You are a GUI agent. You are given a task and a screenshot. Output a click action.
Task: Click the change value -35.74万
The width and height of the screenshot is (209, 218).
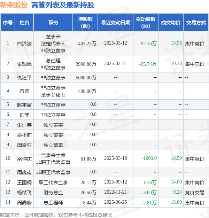148,64
